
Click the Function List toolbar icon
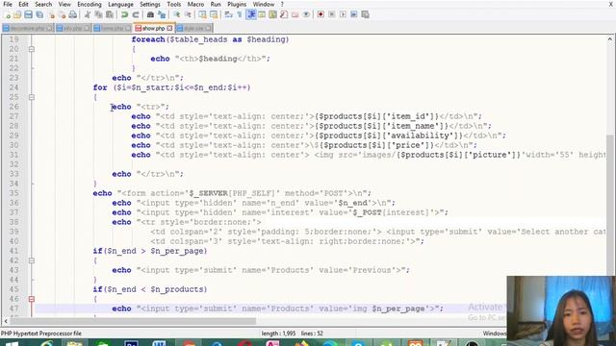click(284, 15)
